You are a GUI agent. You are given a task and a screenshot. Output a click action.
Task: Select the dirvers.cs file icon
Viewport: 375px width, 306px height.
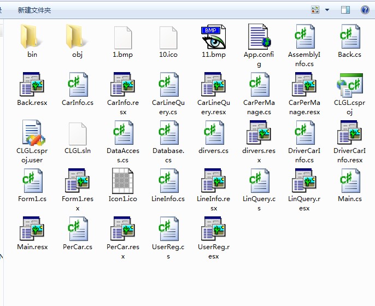pos(214,133)
